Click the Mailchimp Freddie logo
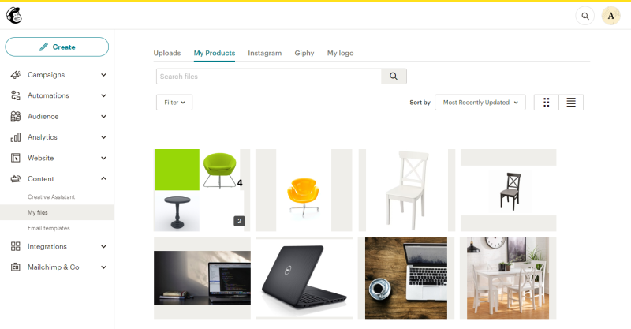 click(x=14, y=16)
